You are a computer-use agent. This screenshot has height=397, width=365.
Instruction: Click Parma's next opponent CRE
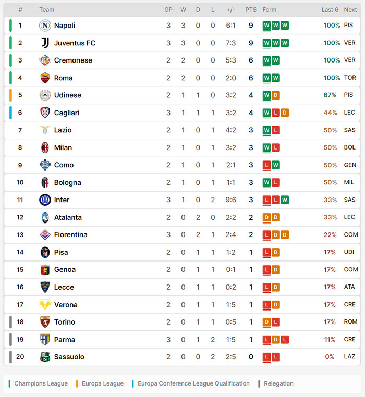coord(349,339)
